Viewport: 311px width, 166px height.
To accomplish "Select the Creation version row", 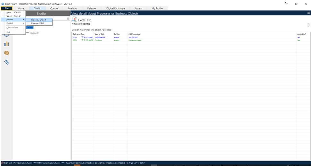I will tap(191, 40).
